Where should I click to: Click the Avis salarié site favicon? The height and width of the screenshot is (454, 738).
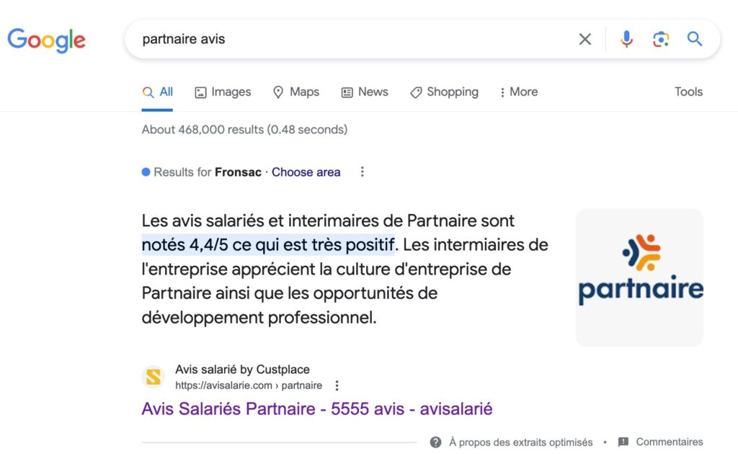[154, 377]
